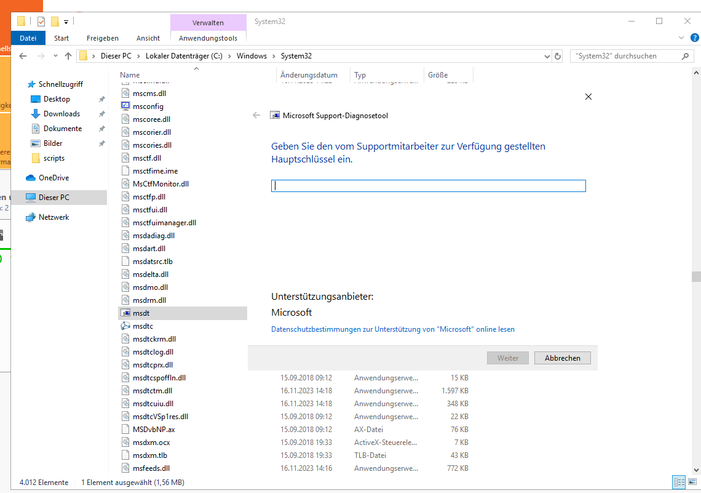Open the Explorer help icon
The image size is (701, 493).
click(x=695, y=38)
